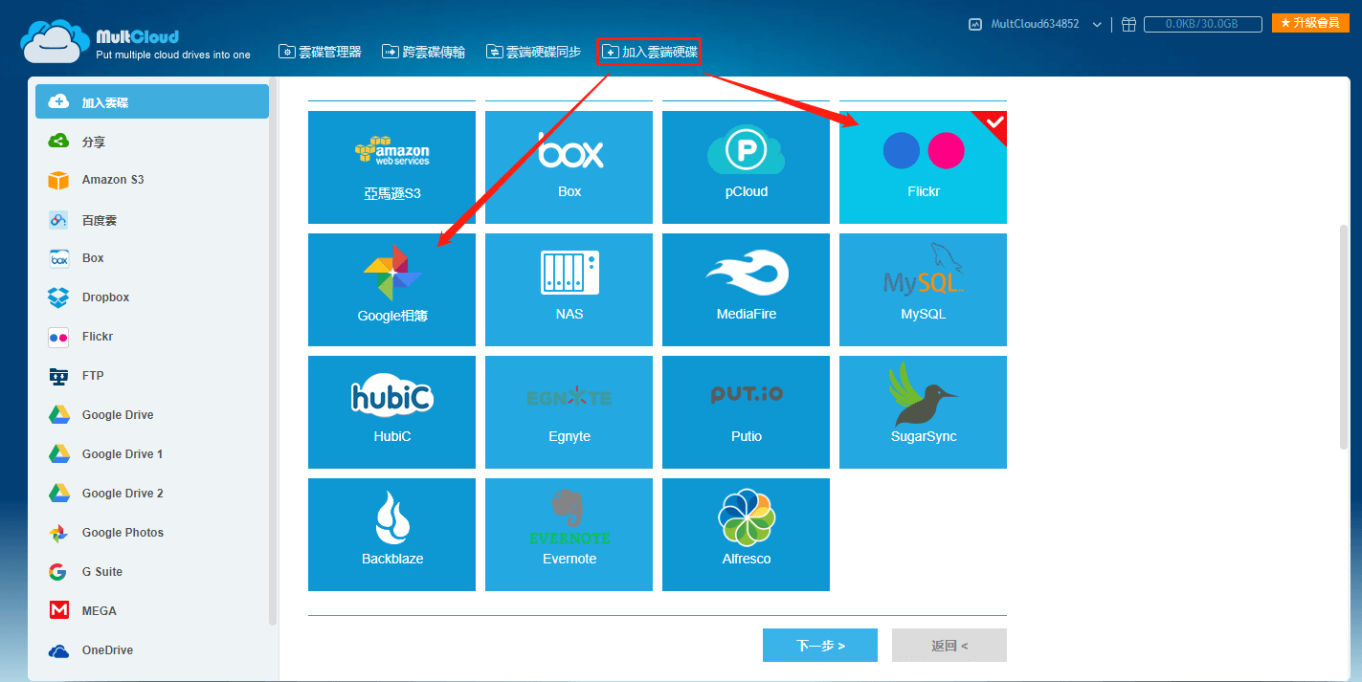This screenshot has height=682, width=1362.
Task: Select the Alfresco tile
Action: [x=746, y=535]
